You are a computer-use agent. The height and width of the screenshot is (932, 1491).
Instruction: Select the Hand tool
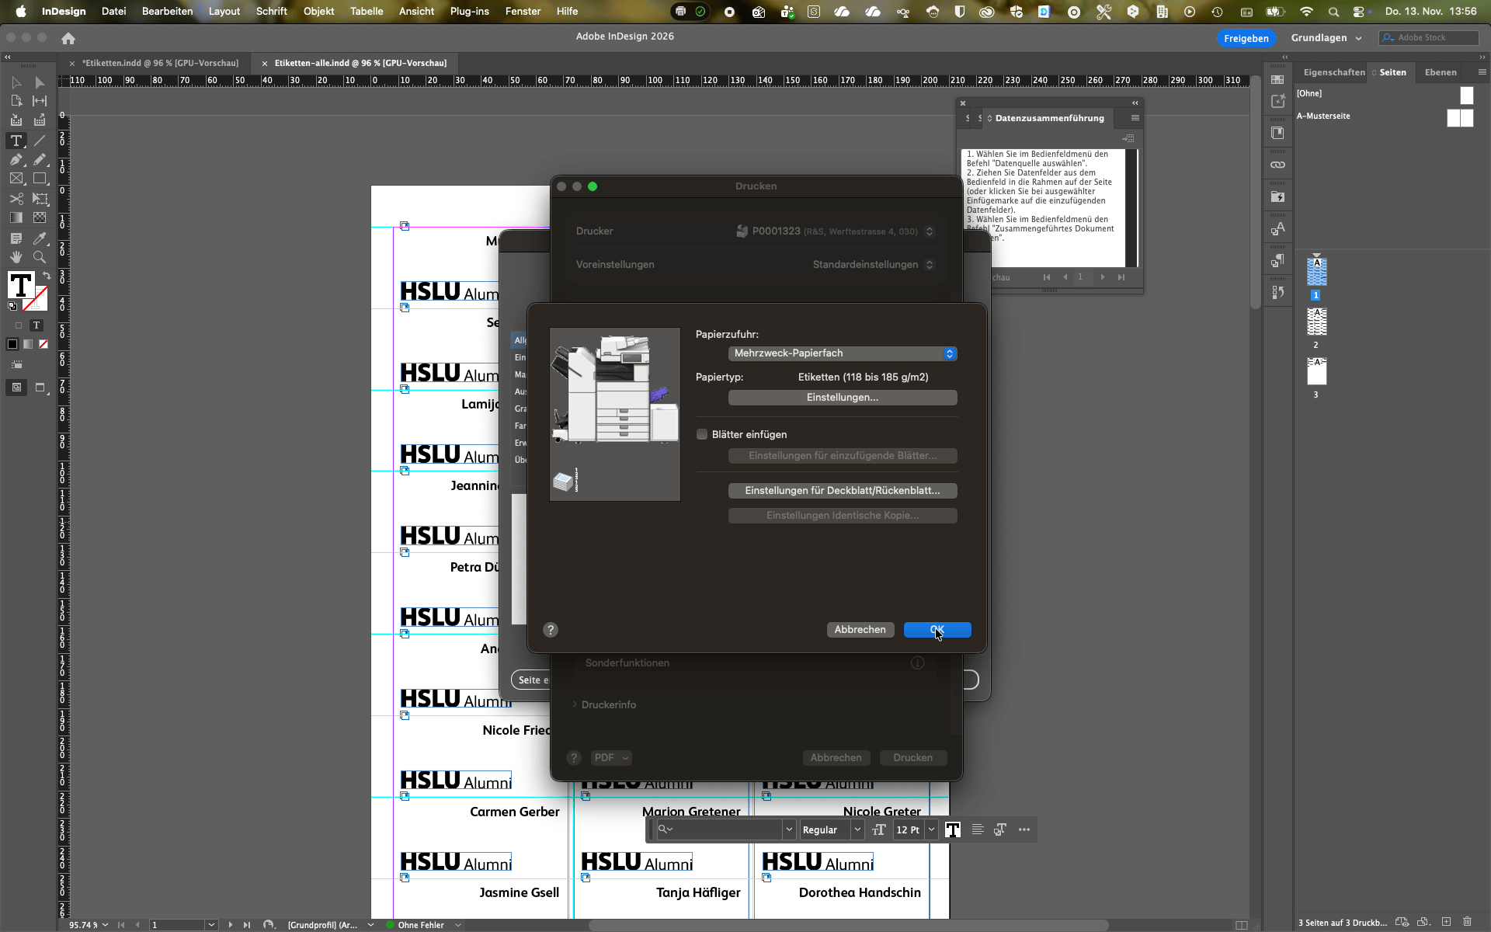[x=16, y=257]
